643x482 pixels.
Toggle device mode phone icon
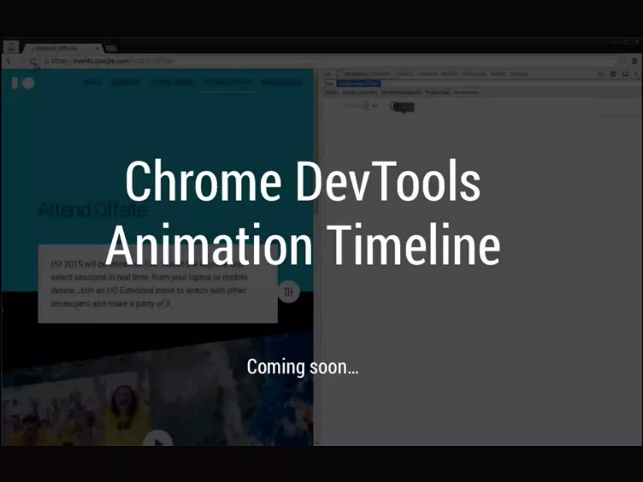[338, 74]
